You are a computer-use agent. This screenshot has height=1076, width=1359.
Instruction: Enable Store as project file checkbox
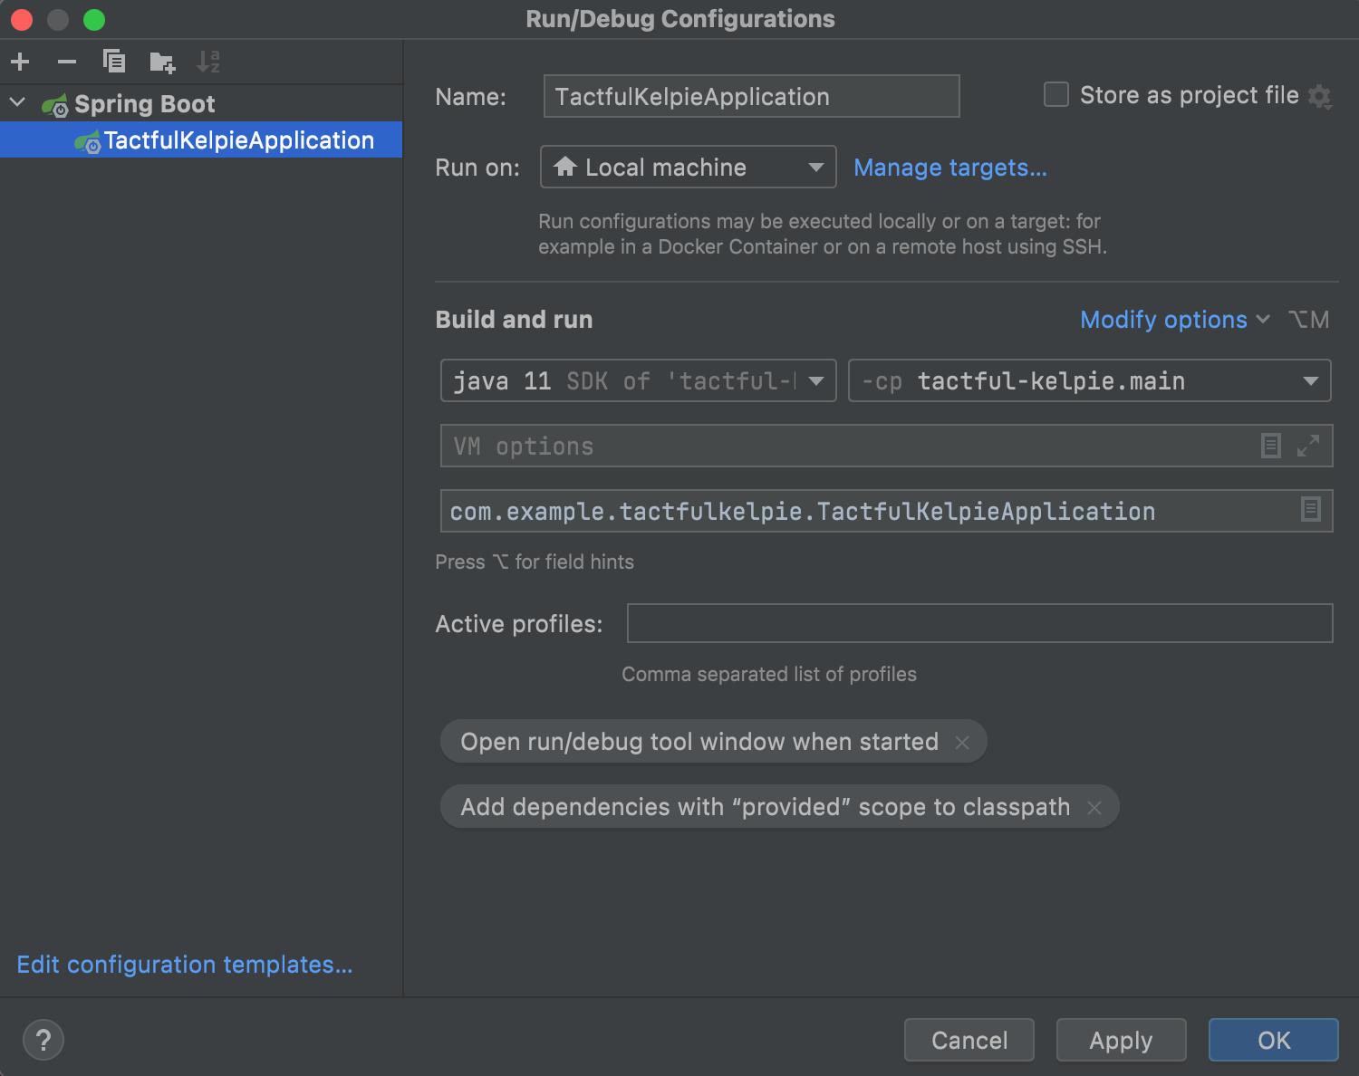(x=1056, y=95)
